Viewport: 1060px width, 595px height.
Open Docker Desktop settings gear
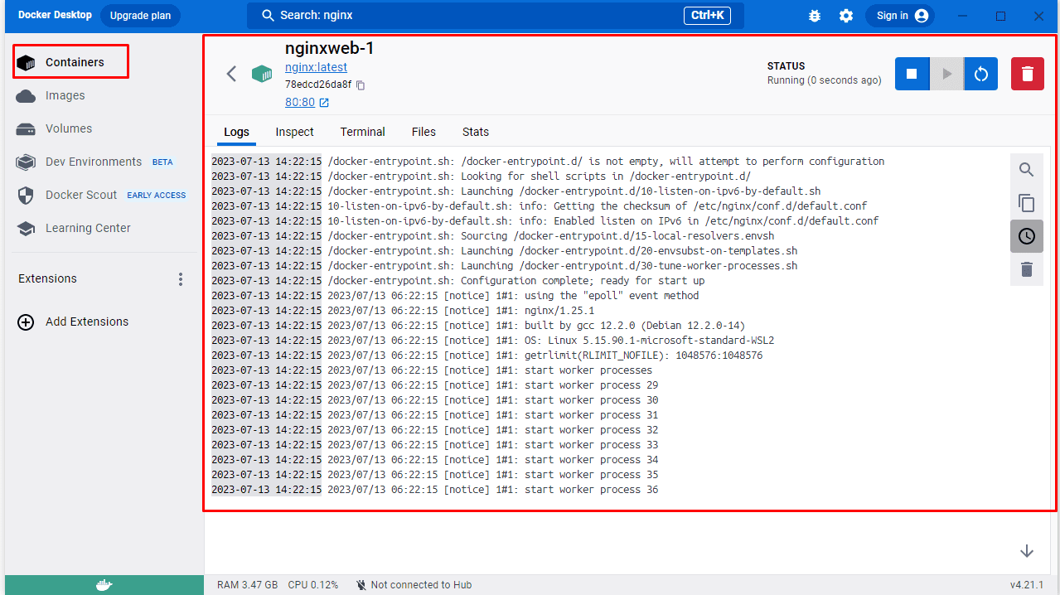coord(845,16)
